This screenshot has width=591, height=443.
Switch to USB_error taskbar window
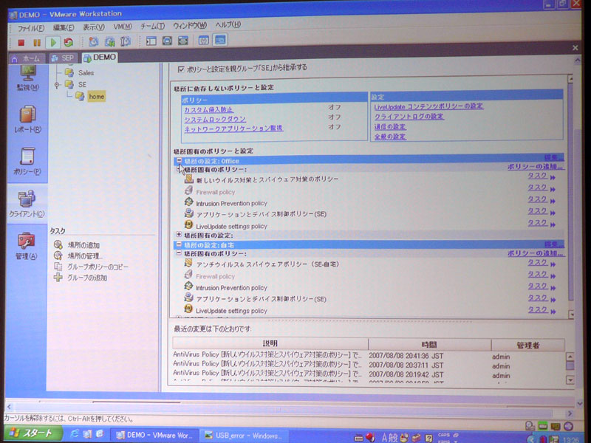point(243,436)
